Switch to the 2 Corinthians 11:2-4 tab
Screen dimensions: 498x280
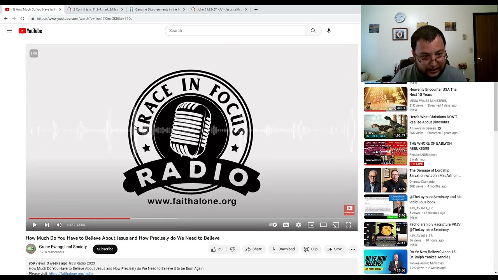[95, 9]
